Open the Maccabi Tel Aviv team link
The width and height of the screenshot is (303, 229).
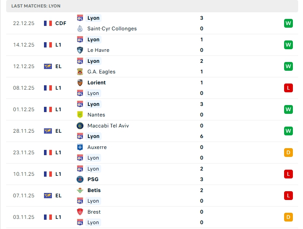[x=108, y=126]
